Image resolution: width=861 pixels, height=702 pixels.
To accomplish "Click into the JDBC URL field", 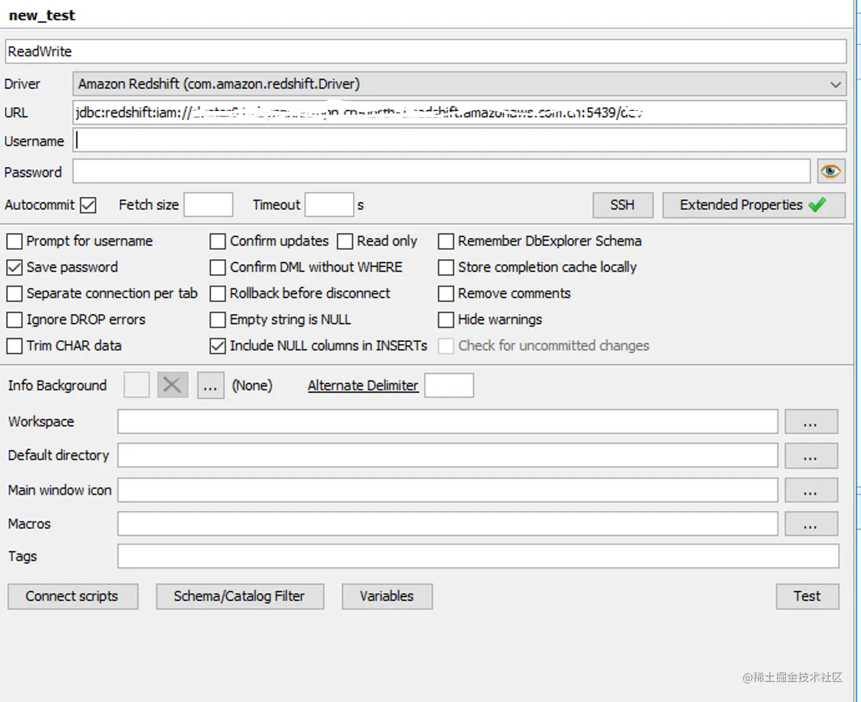I will coord(460,113).
